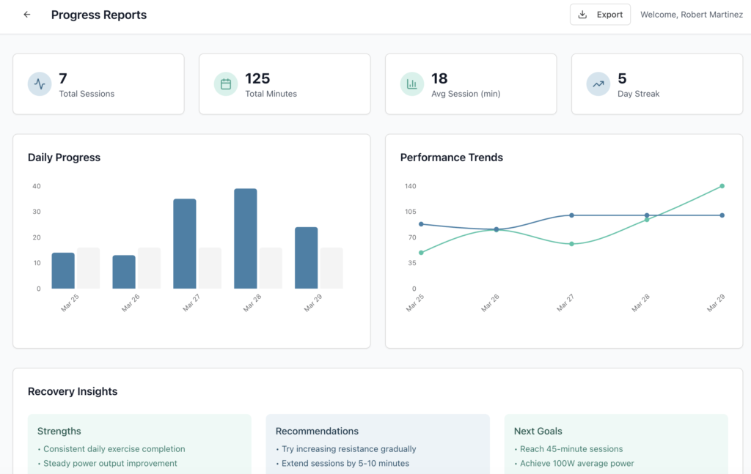Image resolution: width=751 pixels, height=474 pixels.
Task: Click the Total Sessions pulse icon
Action: tap(40, 84)
